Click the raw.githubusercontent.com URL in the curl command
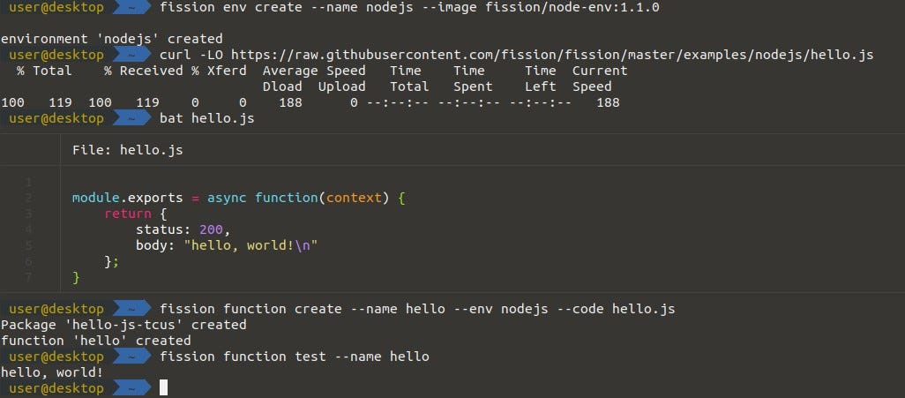 (x=552, y=55)
